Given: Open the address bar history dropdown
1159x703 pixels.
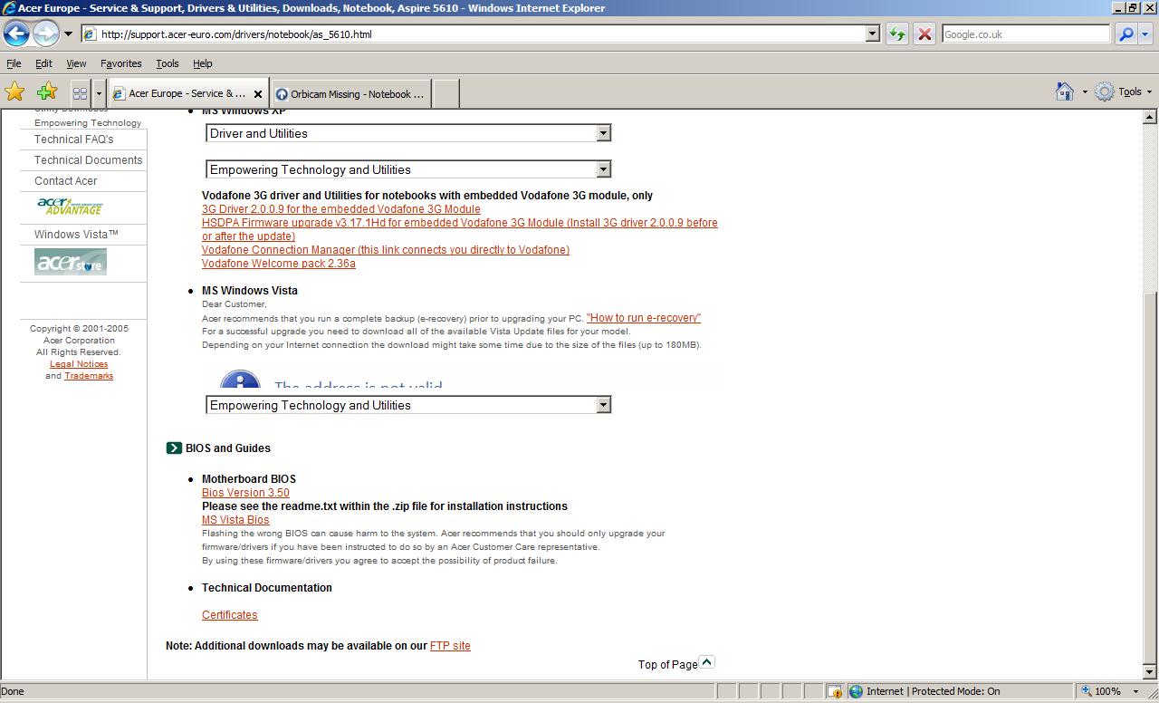Looking at the screenshot, I should (873, 34).
